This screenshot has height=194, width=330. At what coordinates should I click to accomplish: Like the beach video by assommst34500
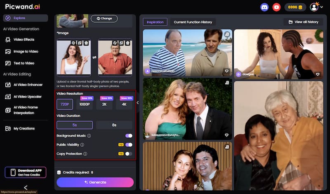pyautogui.click(x=226, y=71)
